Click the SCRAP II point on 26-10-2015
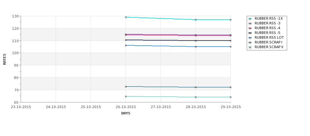The height and width of the screenshot is (136, 310). pyautogui.click(x=126, y=97)
